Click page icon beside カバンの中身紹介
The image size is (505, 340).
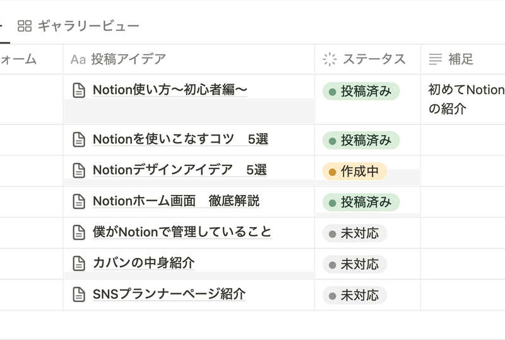tap(79, 264)
